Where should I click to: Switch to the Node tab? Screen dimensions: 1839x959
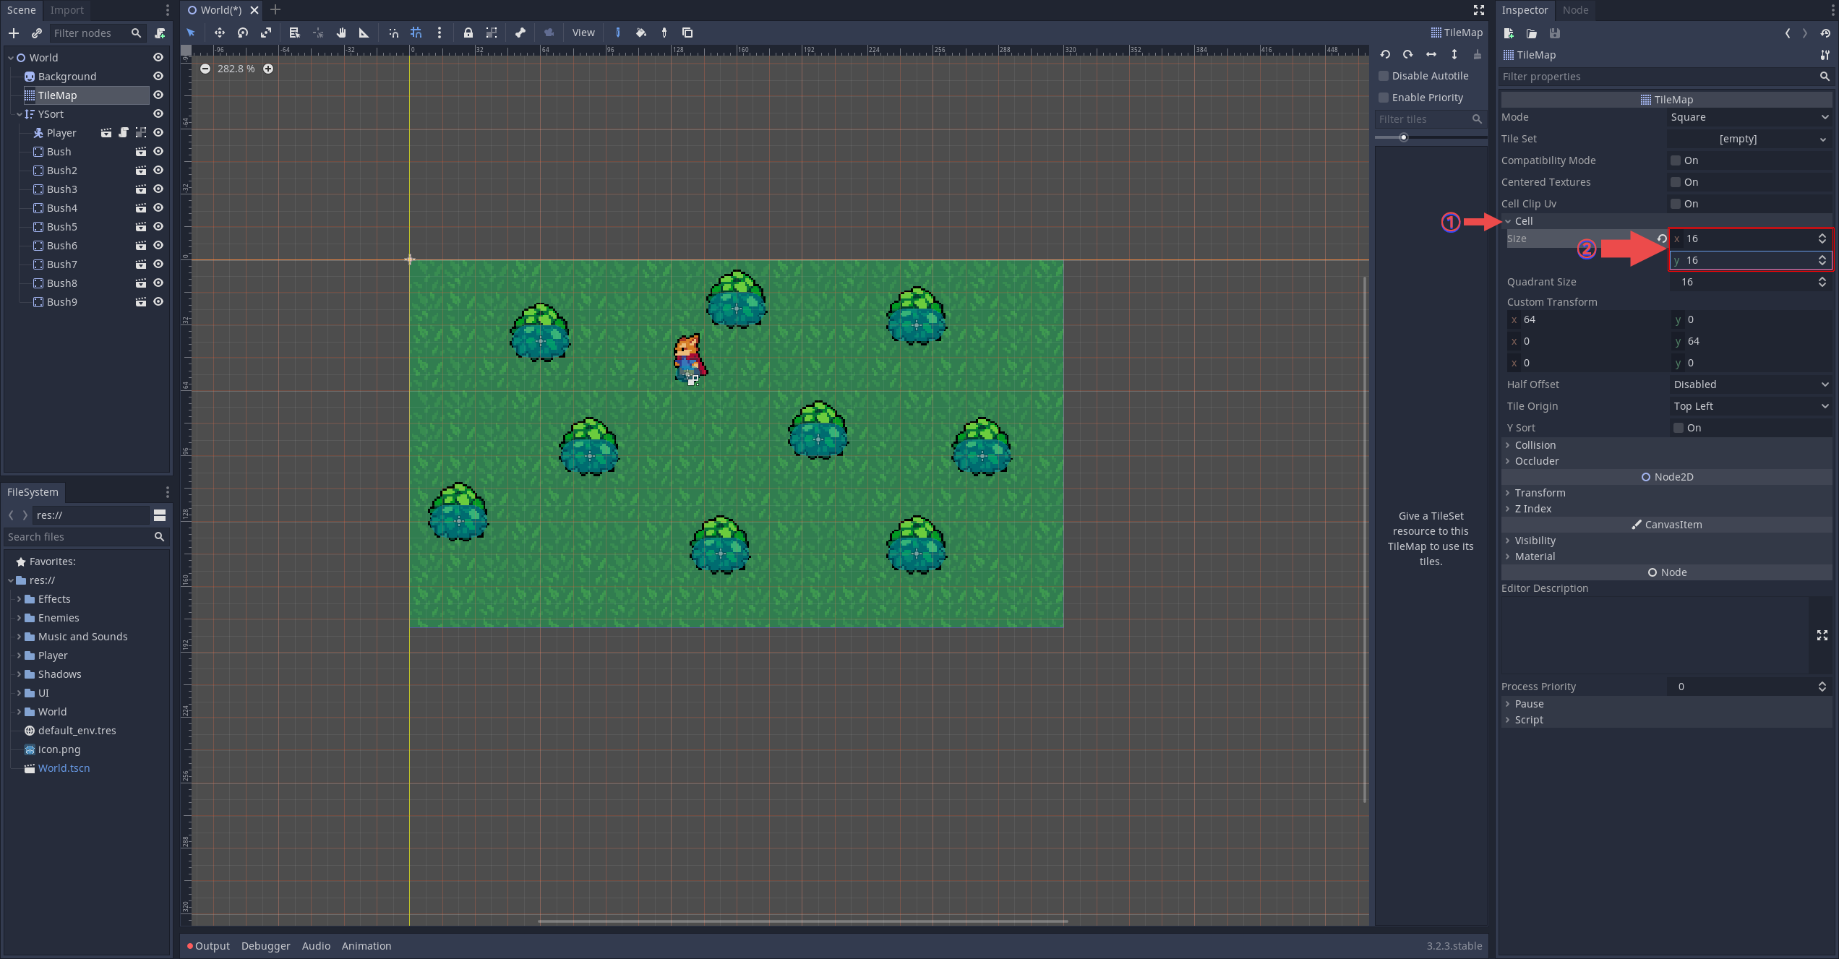1575,10
